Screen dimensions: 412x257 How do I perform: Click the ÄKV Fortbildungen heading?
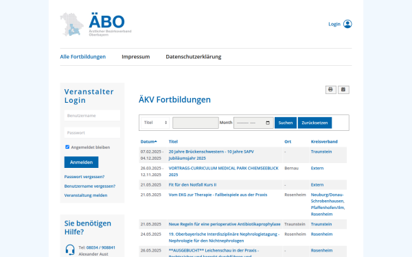tap(174, 99)
